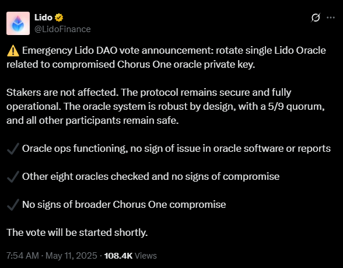
Task: Click the yellow warning sign emoji
Action: pyautogui.click(x=13, y=51)
